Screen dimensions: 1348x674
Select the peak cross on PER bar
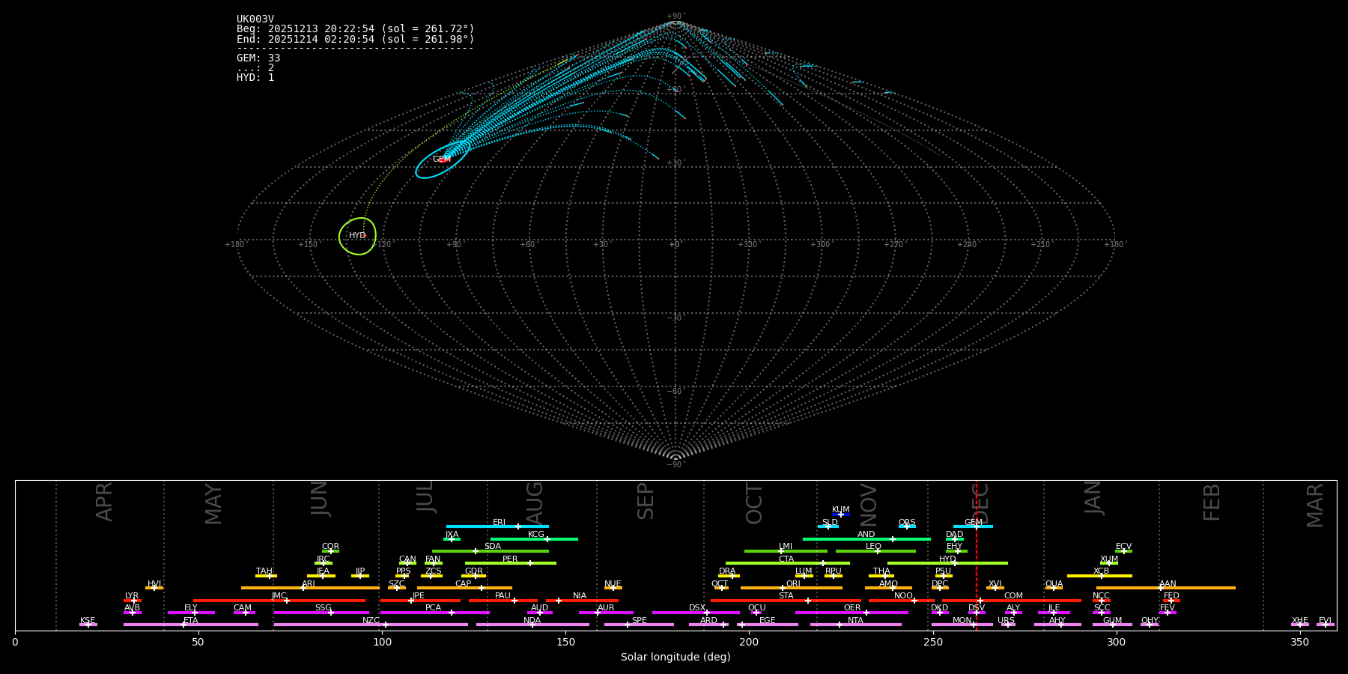click(x=530, y=563)
